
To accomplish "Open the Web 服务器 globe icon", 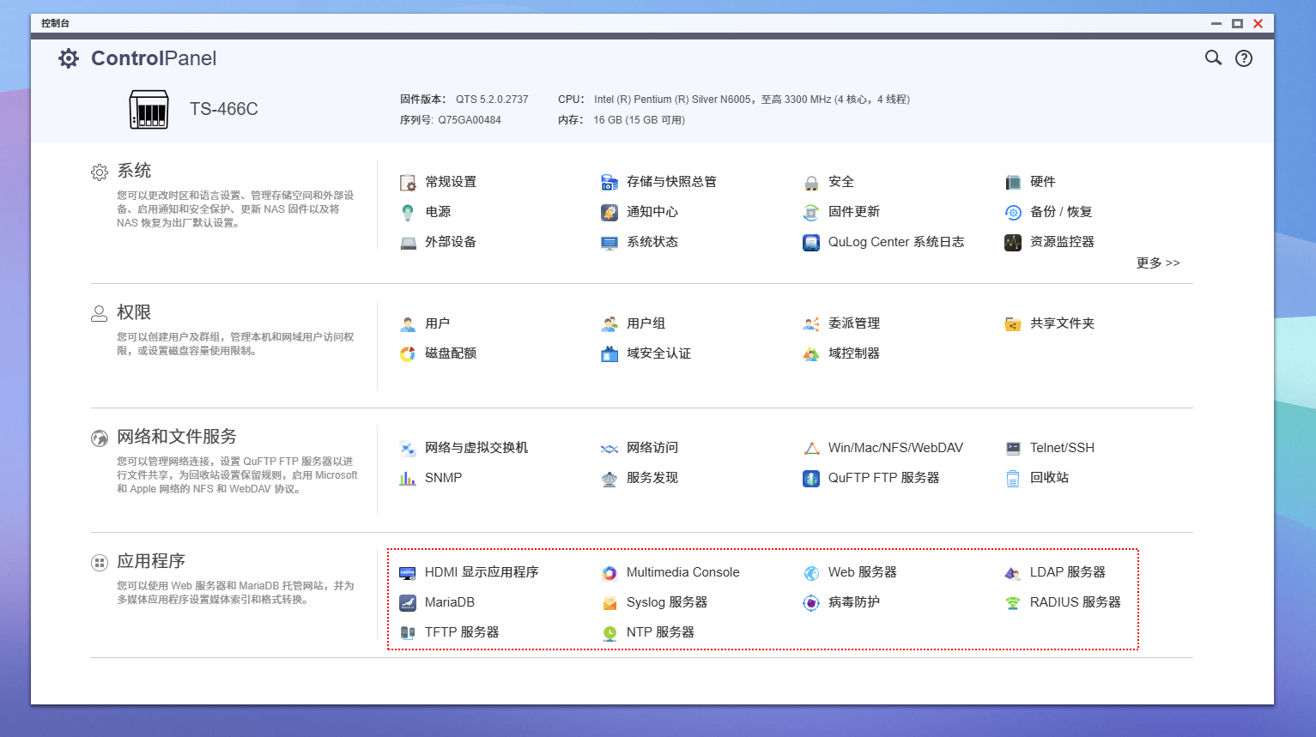I will click(811, 572).
